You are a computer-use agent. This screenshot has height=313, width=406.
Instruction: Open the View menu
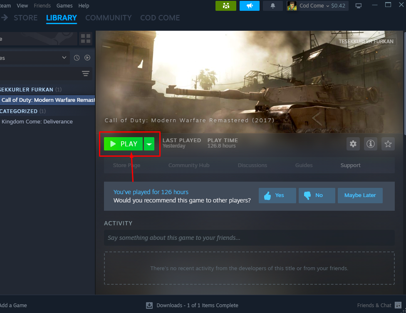(22, 5)
